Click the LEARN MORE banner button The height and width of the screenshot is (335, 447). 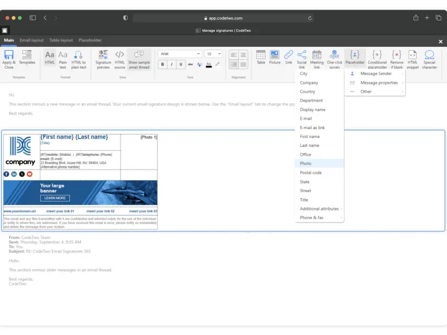point(55,198)
